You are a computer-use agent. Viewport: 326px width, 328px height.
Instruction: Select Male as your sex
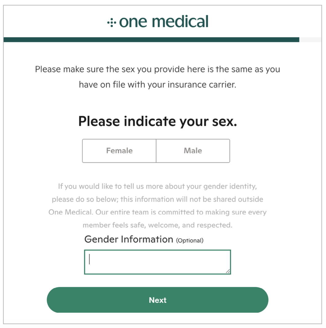[x=193, y=151]
